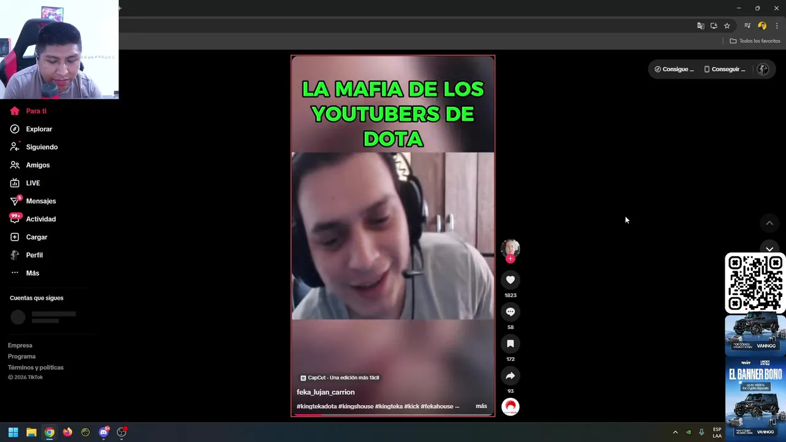Image resolution: width=786 pixels, height=442 pixels.
Task: Save video with bookmark icon
Action: (x=510, y=344)
